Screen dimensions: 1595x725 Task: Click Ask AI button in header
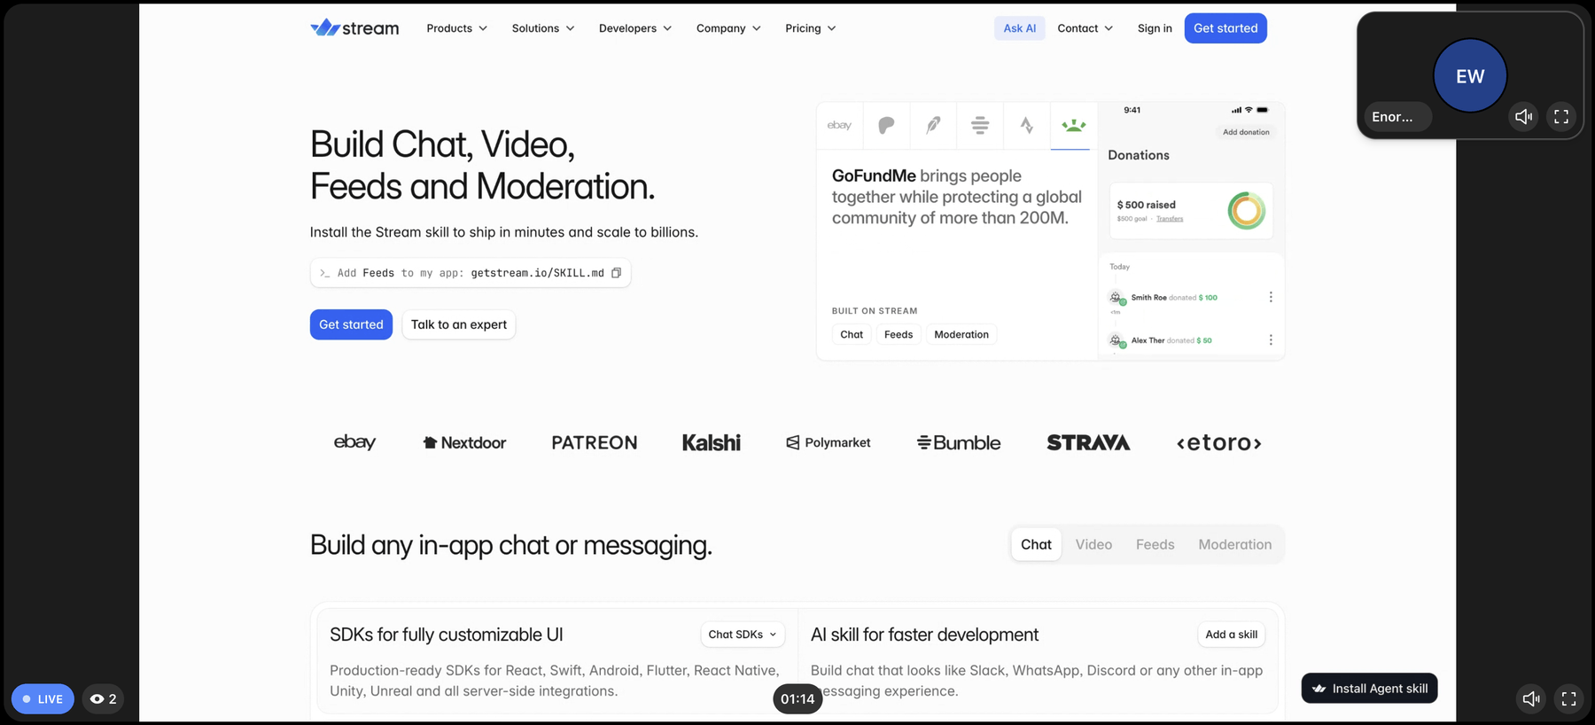pyautogui.click(x=1020, y=28)
